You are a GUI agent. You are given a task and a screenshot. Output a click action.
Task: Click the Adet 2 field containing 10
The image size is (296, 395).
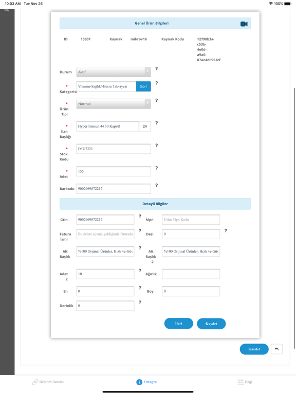[x=105, y=274]
